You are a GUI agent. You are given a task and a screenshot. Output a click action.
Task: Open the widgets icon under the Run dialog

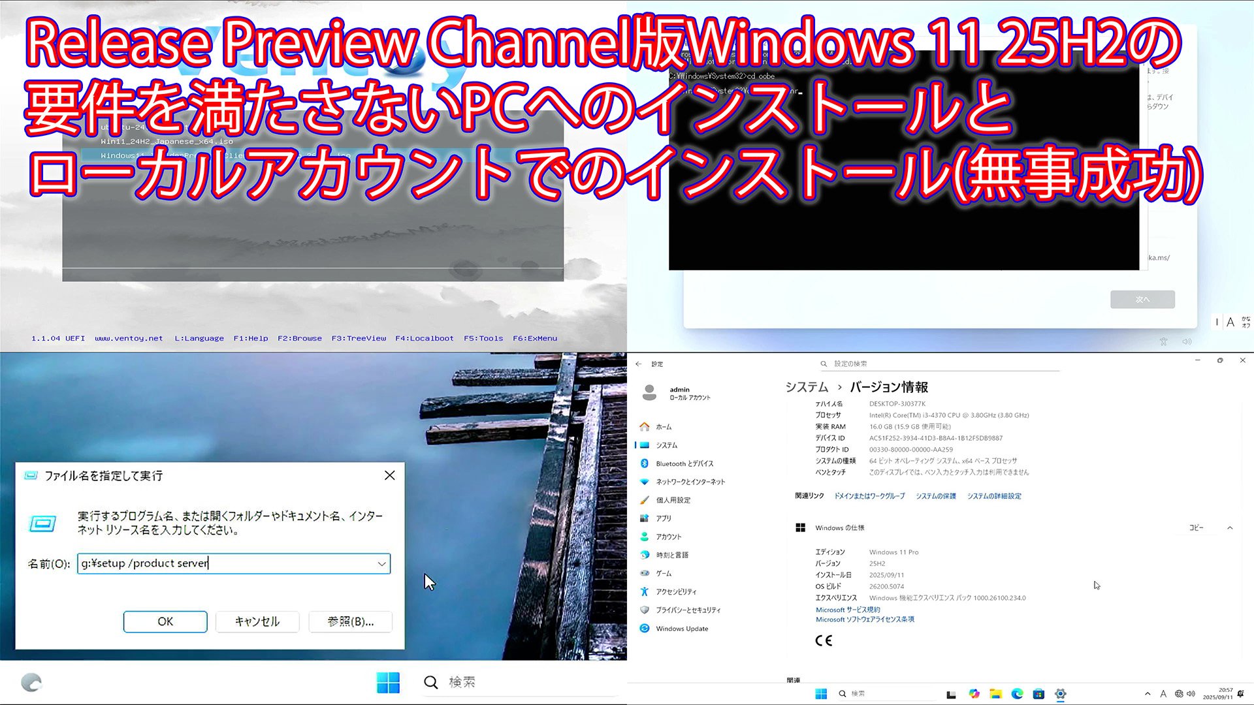(31, 683)
